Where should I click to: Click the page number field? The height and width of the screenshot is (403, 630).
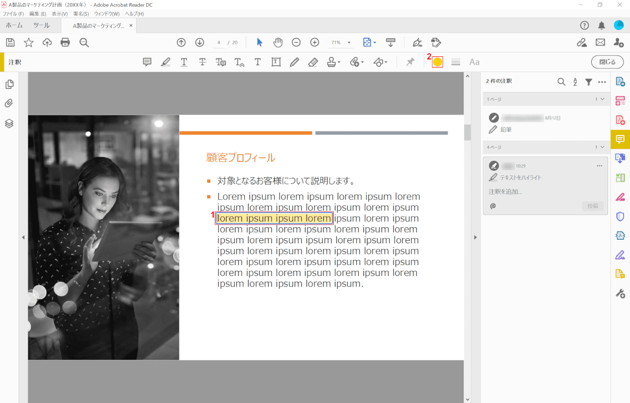click(x=219, y=42)
